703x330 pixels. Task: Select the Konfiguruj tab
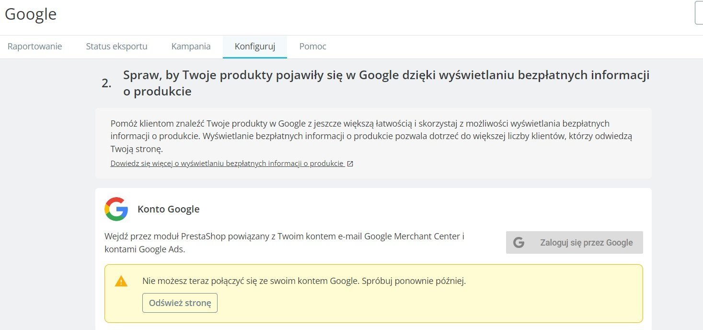pos(254,47)
